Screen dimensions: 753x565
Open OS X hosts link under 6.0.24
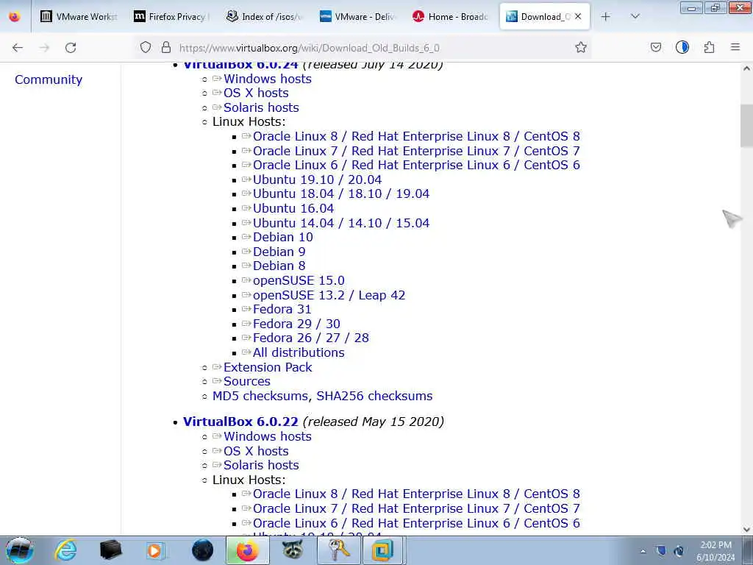coord(256,93)
